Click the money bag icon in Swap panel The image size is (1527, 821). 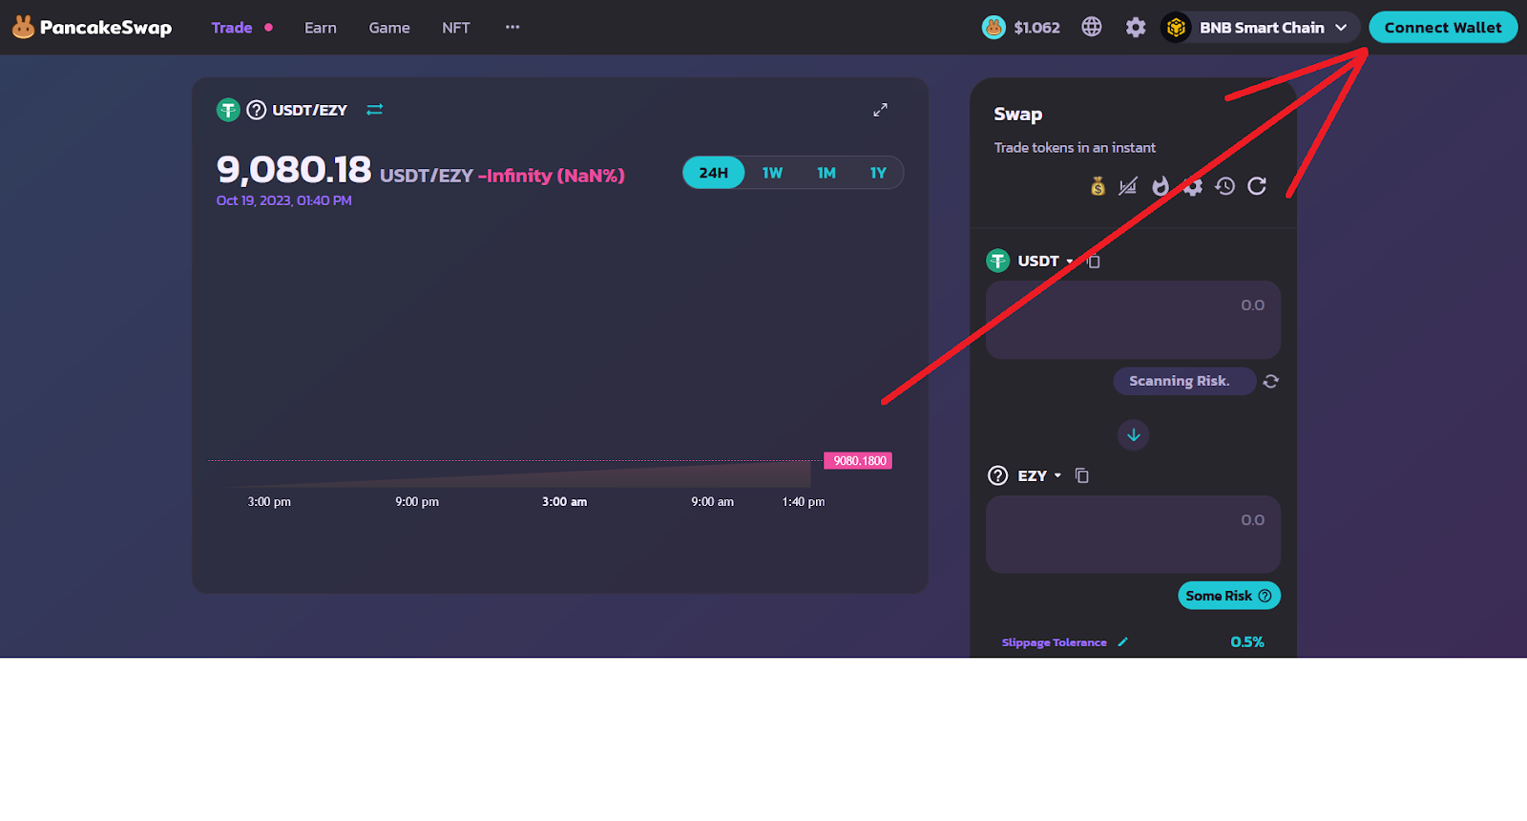tap(1098, 186)
